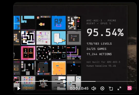
Task: Click the '178/183 LEVELS' text
Action: [99, 44]
